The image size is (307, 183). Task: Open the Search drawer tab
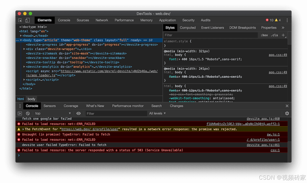pos(157,106)
